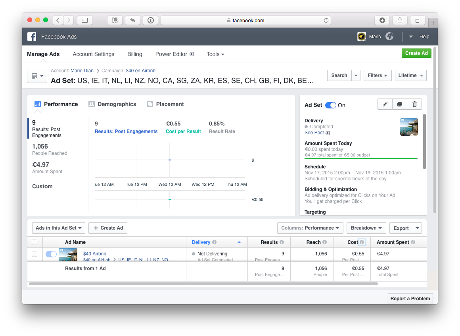This screenshot has height=336, width=460.
Task: Open the globe notifications icon
Action: (389, 37)
